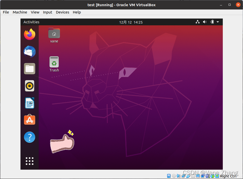Click the display settings status icon
The height and width of the screenshot is (179, 243).
[198, 176]
